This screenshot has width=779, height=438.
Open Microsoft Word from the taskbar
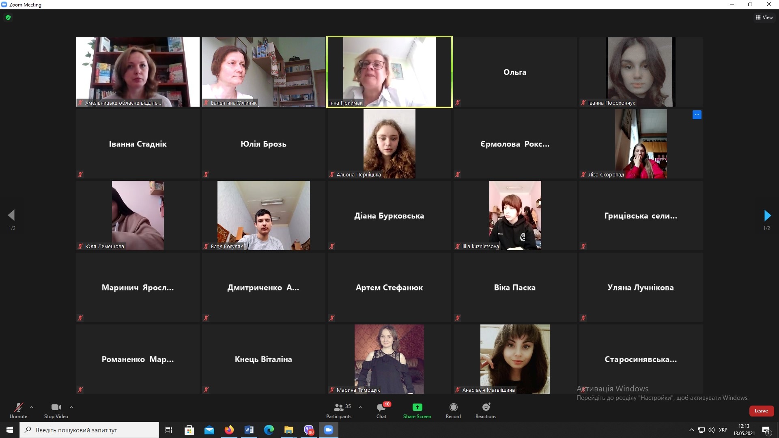tap(249, 430)
